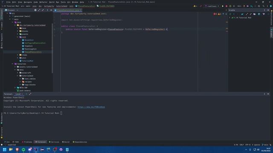Open Services tool window tab

tap(54, 142)
